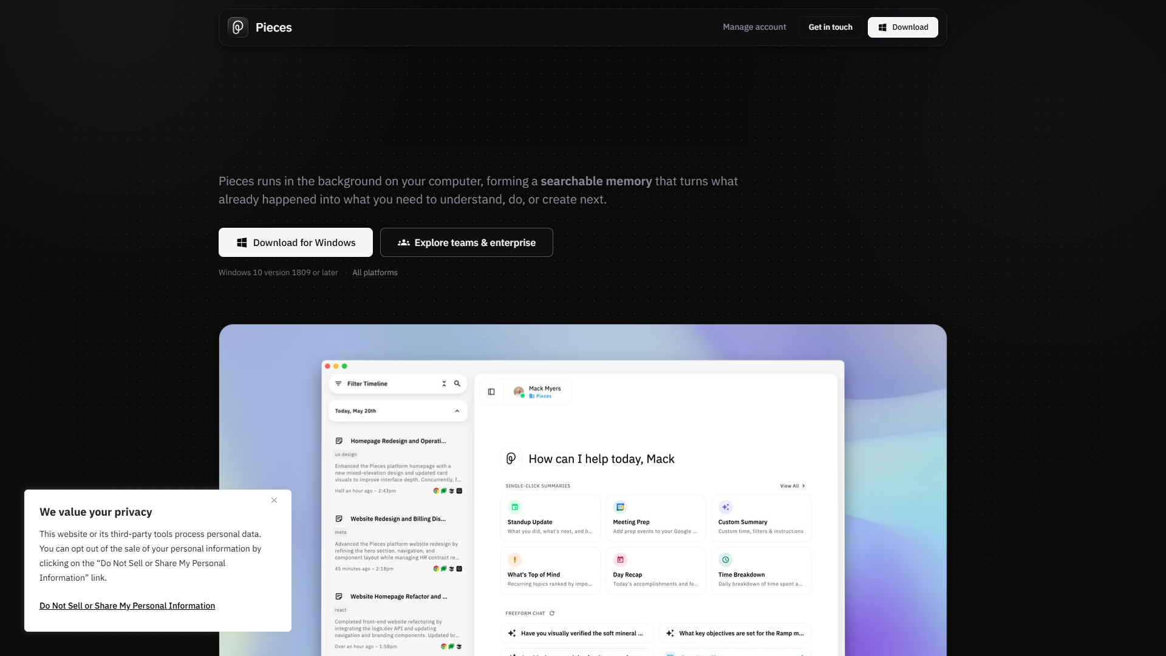Screen dimensions: 1166x656
Task: Click the collapse arrows icon beside Filter Timeline
Action: (x=444, y=384)
